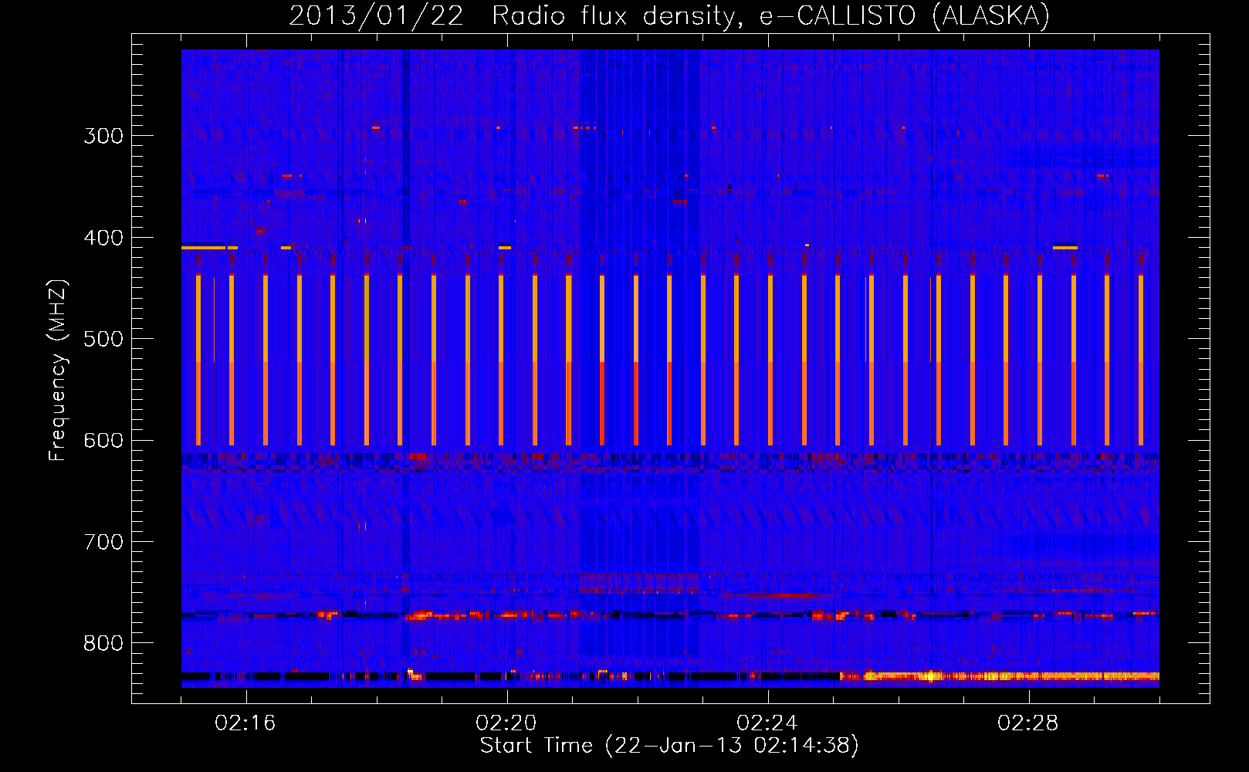Click the long yellow segment at 410 MHz near plot start
Screen dimensions: 1249x772
[203, 248]
